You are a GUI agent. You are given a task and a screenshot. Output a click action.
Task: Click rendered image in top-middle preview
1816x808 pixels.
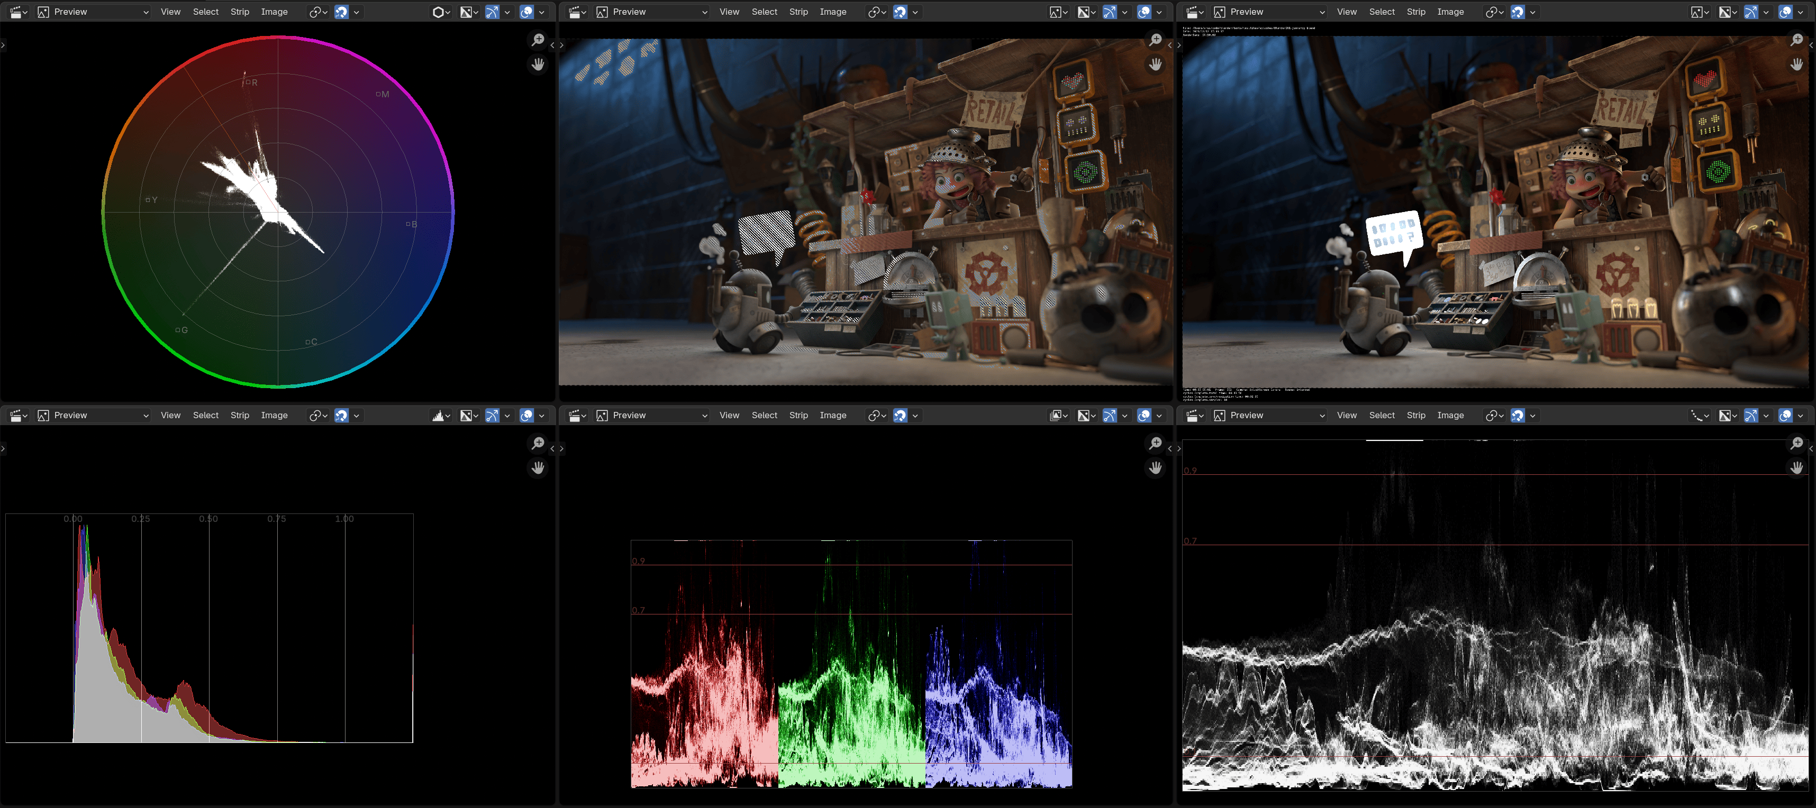point(866,212)
